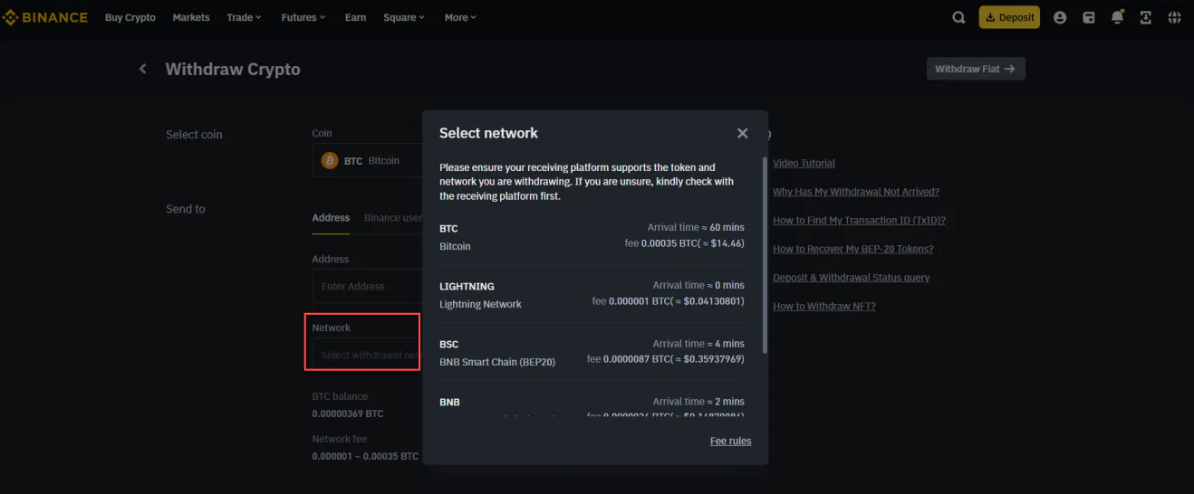
Task: Choose the LIGHTNING network option
Action: tap(592, 294)
